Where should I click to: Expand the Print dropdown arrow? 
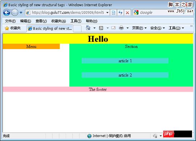[127, 28]
